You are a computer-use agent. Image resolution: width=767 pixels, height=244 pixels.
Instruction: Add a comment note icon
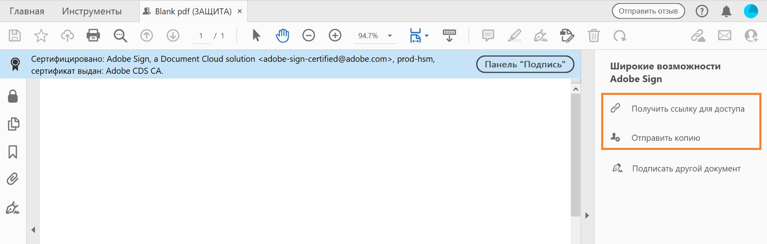488,35
